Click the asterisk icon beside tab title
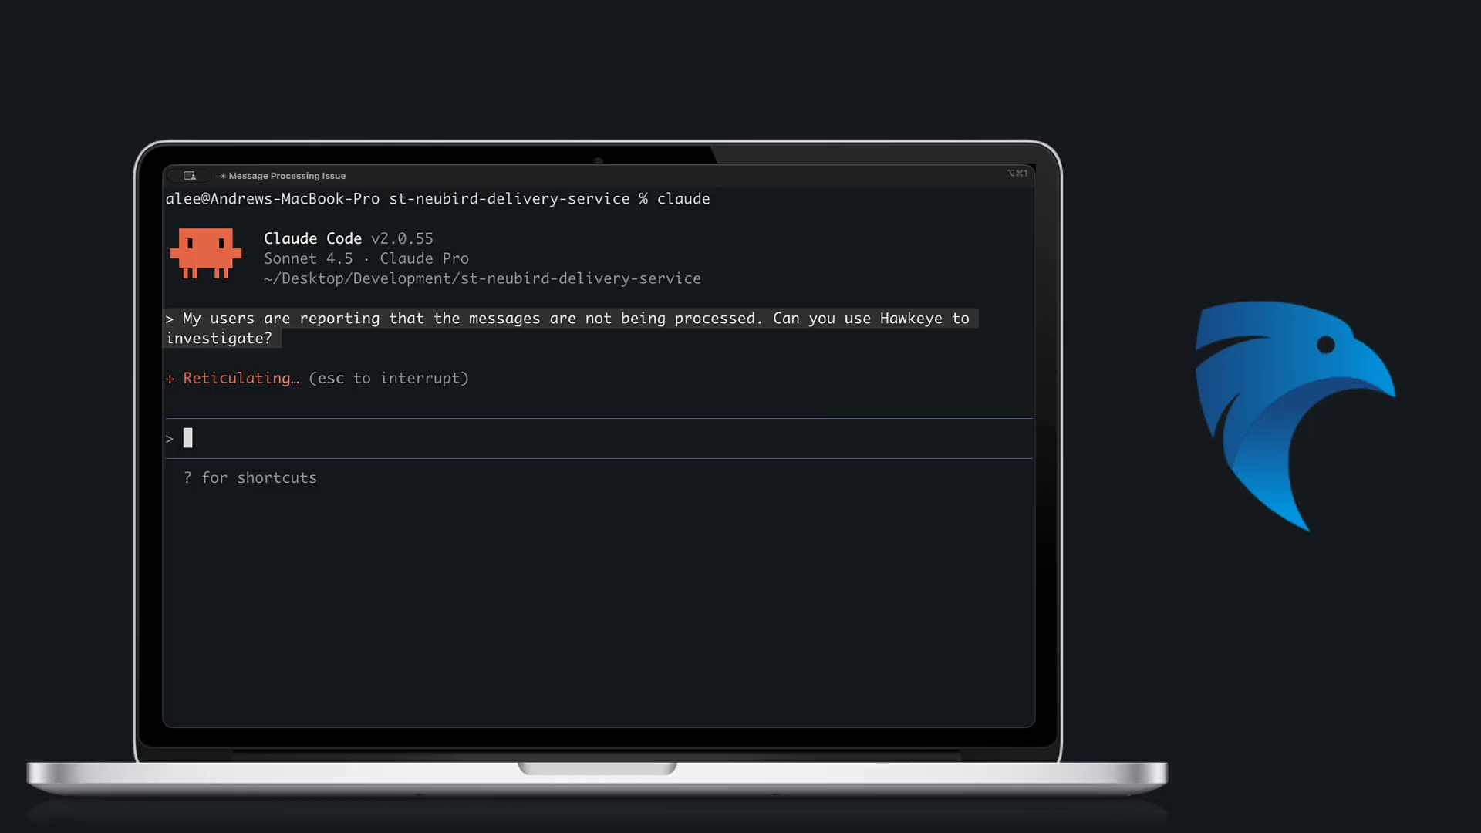 tap(222, 176)
